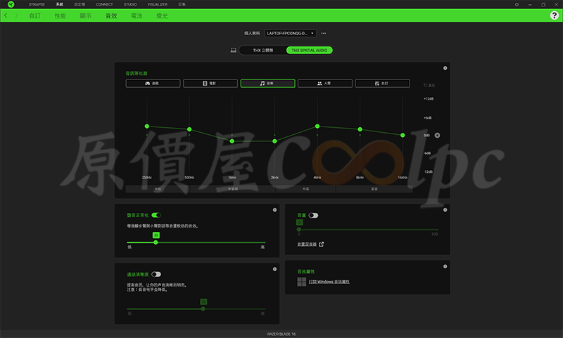The width and height of the screenshot is (563, 338).
Task: Open the 系統 top menu
Action: point(60,4)
